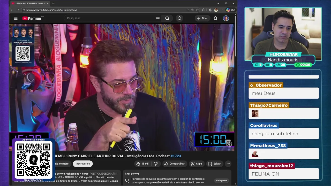Focus the Pesquisar search field

(x=110, y=18)
